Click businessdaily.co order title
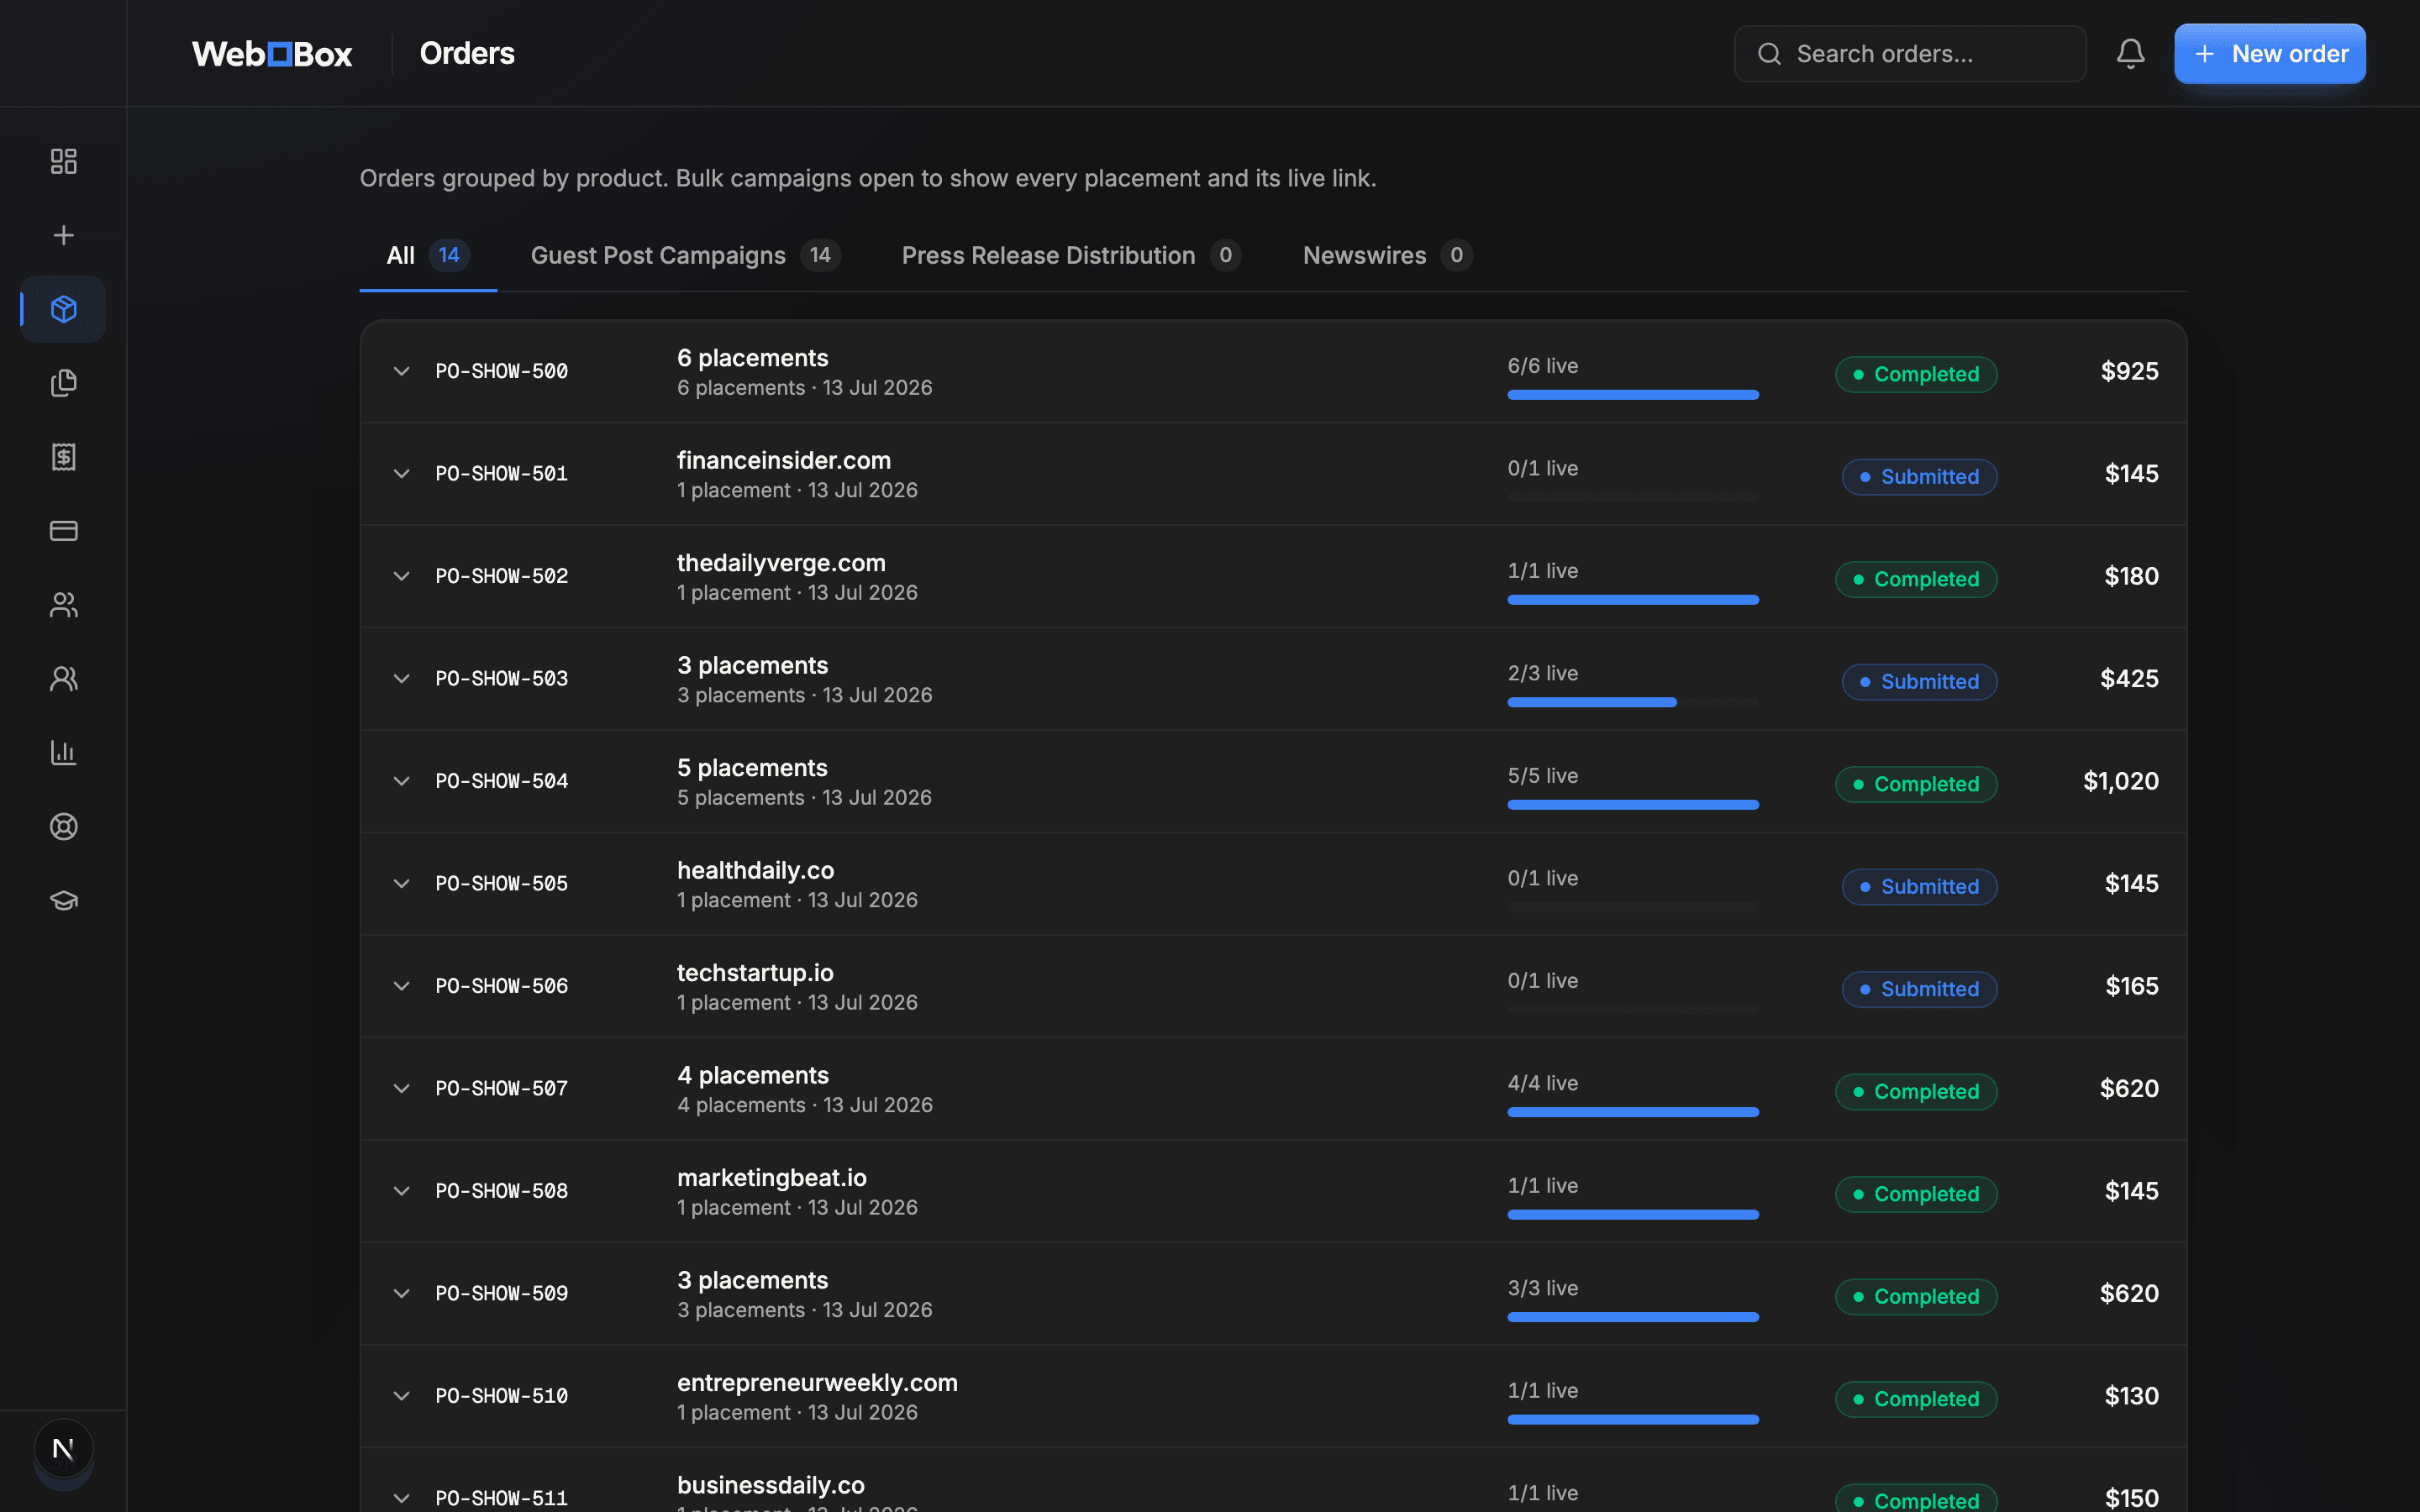This screenshot has width=2420, height=1512. [x=770, y=1485]
